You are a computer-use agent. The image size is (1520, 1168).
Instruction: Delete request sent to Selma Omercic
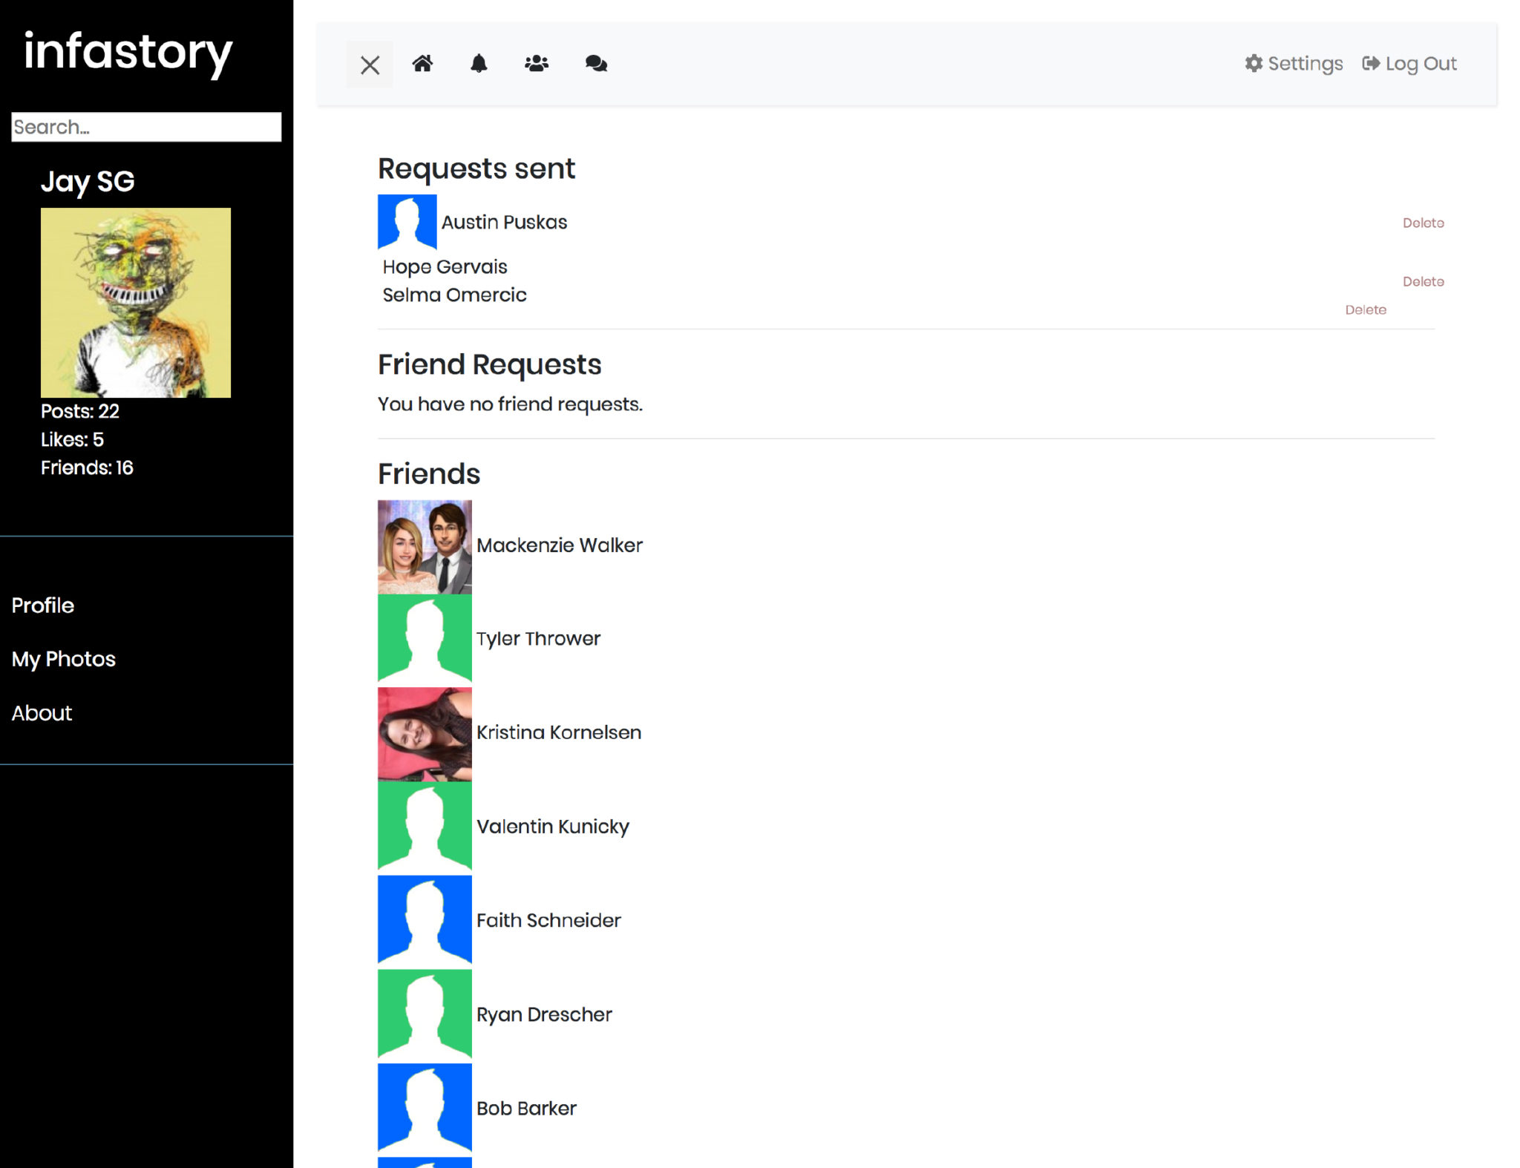pyautogui.click(x=1365, y=309)
